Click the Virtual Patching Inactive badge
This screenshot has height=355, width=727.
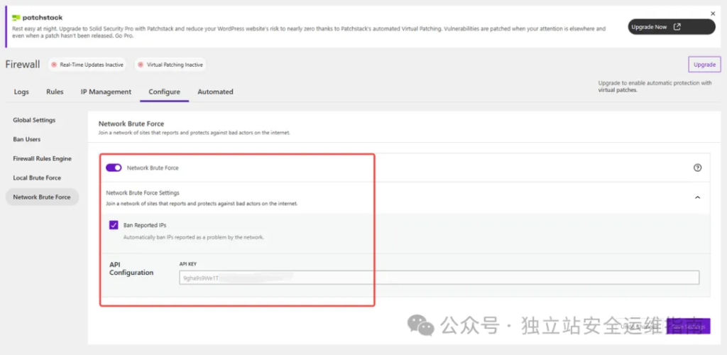pyautogui.click(x=170, y=65)
